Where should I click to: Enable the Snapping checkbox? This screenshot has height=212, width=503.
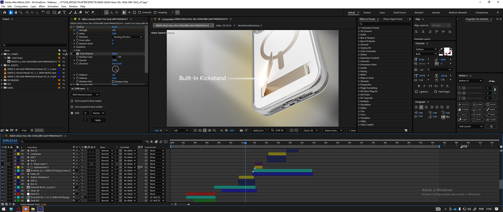pyautogui.click(x=155, y=12)
